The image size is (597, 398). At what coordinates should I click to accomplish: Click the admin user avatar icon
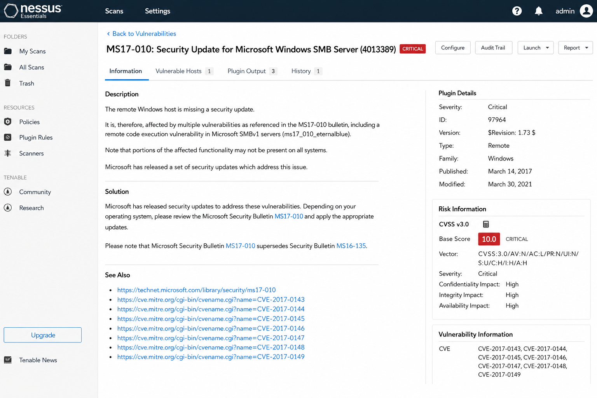pyautogui.click(x=587, y=11)
